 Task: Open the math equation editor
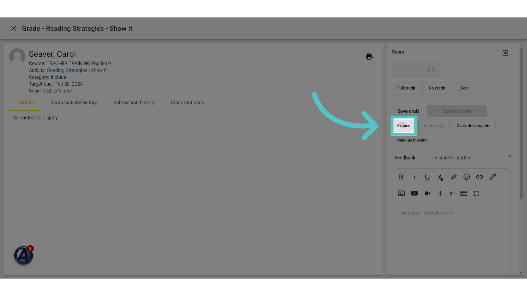(452, 193)
